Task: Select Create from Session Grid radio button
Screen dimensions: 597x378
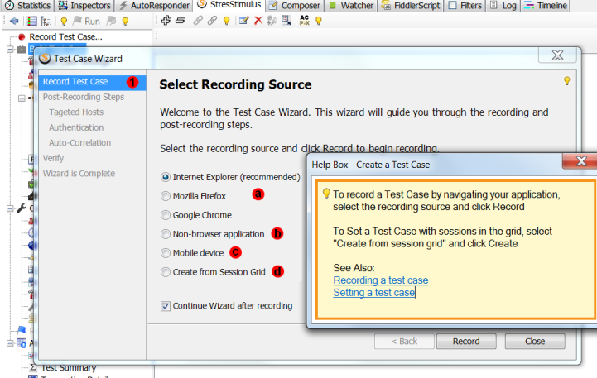Action: [166, 272]
